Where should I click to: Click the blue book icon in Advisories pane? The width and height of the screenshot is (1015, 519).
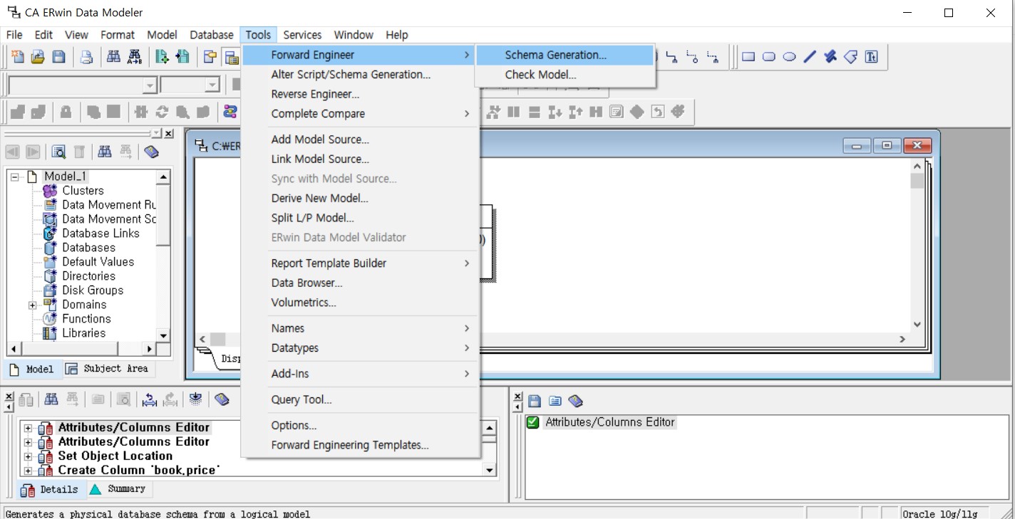575,402
